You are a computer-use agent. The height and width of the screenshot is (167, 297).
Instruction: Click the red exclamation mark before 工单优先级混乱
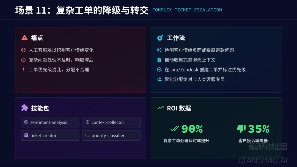pyautogui.click(x=23, y=70)
